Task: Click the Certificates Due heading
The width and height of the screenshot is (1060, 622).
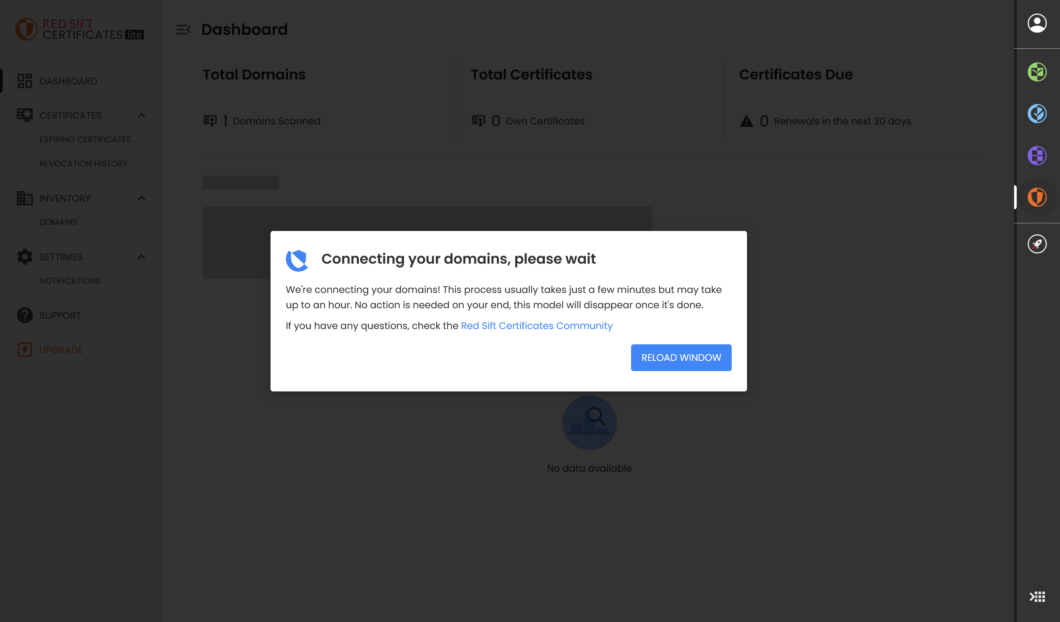Action: point(796,74)
